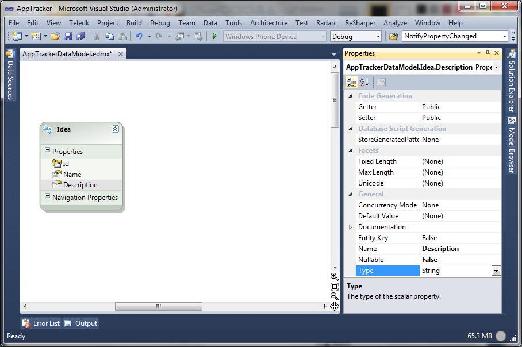Click the Copy icon in toolbar
This screenshot has height=347, width=522.
110,36
